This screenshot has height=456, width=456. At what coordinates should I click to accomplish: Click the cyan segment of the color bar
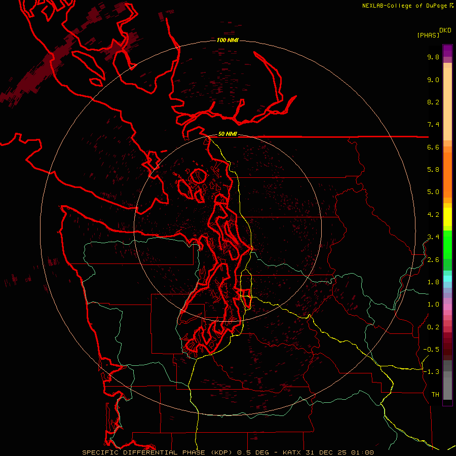[x=447, y=279]
